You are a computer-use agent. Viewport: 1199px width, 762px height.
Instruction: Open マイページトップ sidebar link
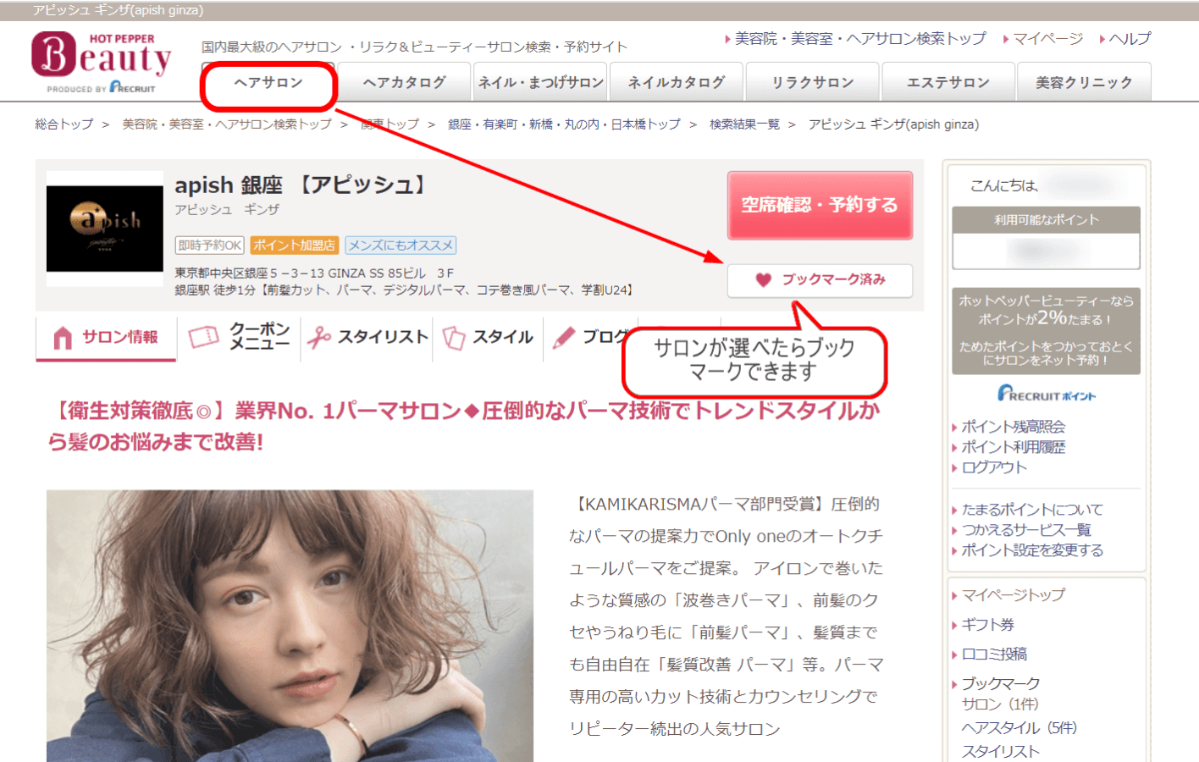point(1014,595)
